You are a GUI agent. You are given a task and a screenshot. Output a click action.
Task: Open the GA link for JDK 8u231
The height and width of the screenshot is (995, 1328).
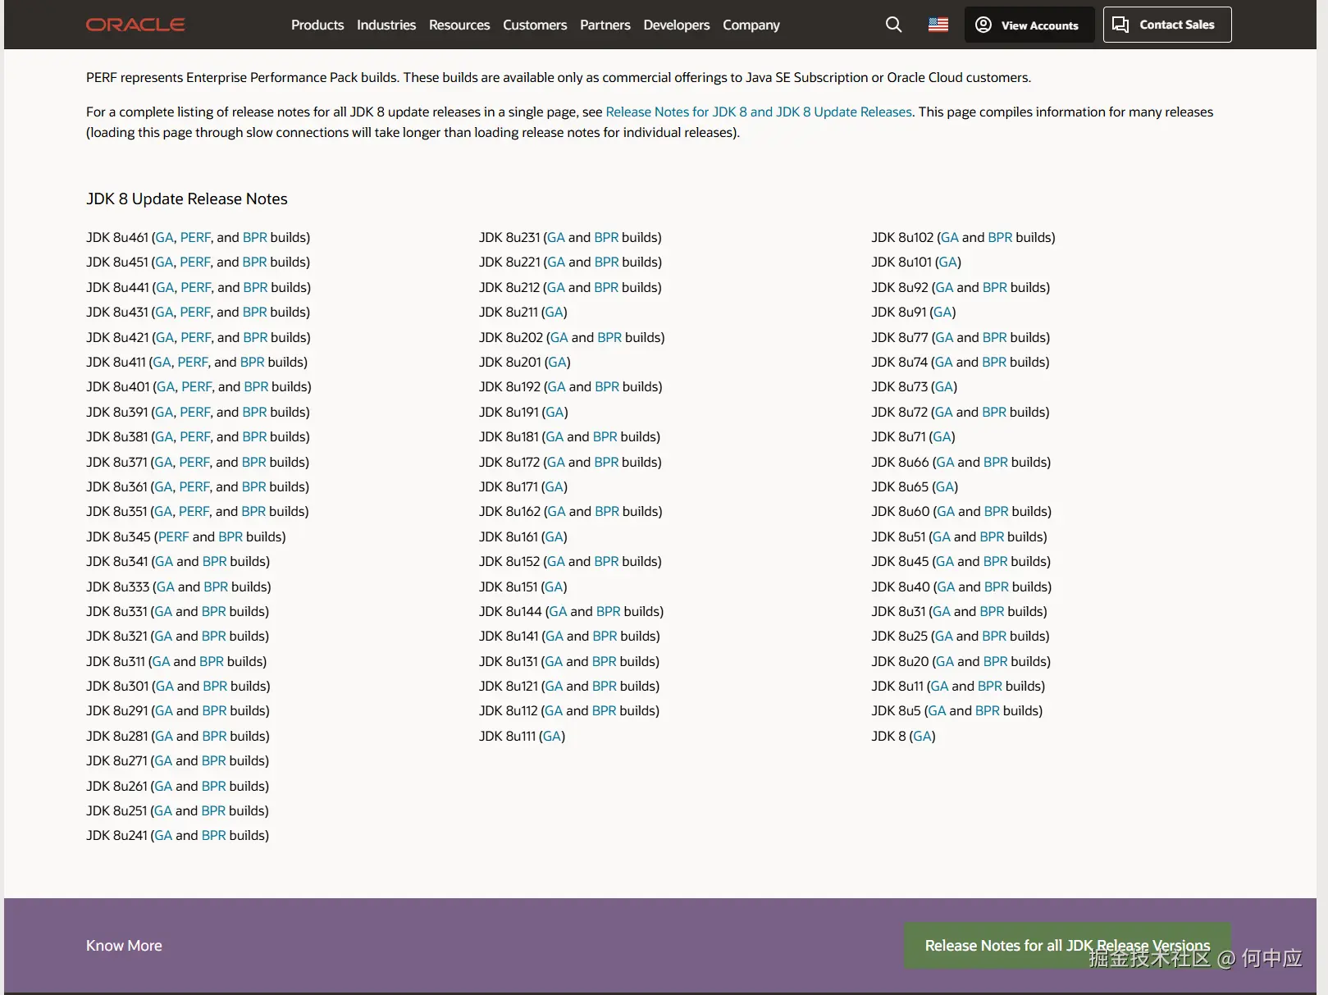pos(556,237)
